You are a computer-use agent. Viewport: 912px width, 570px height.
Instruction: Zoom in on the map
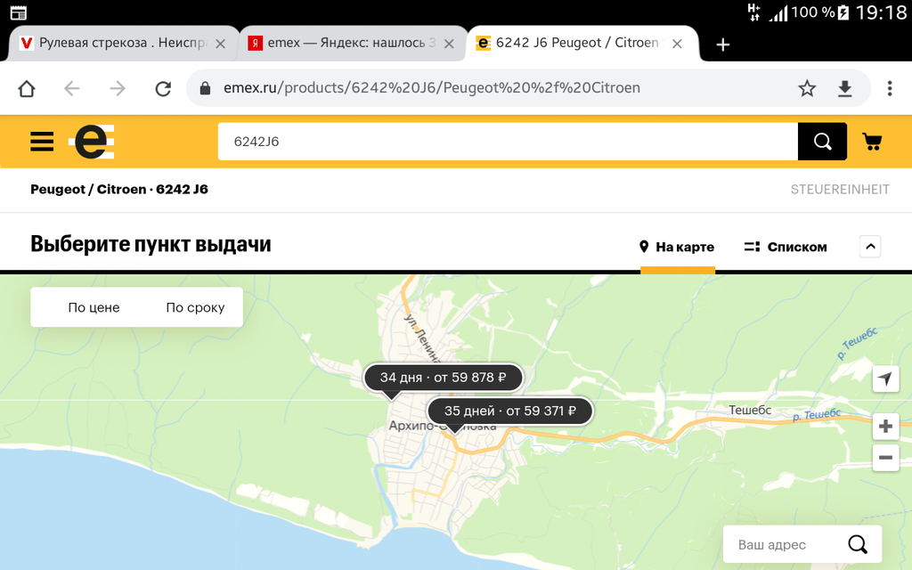[885, 427]
